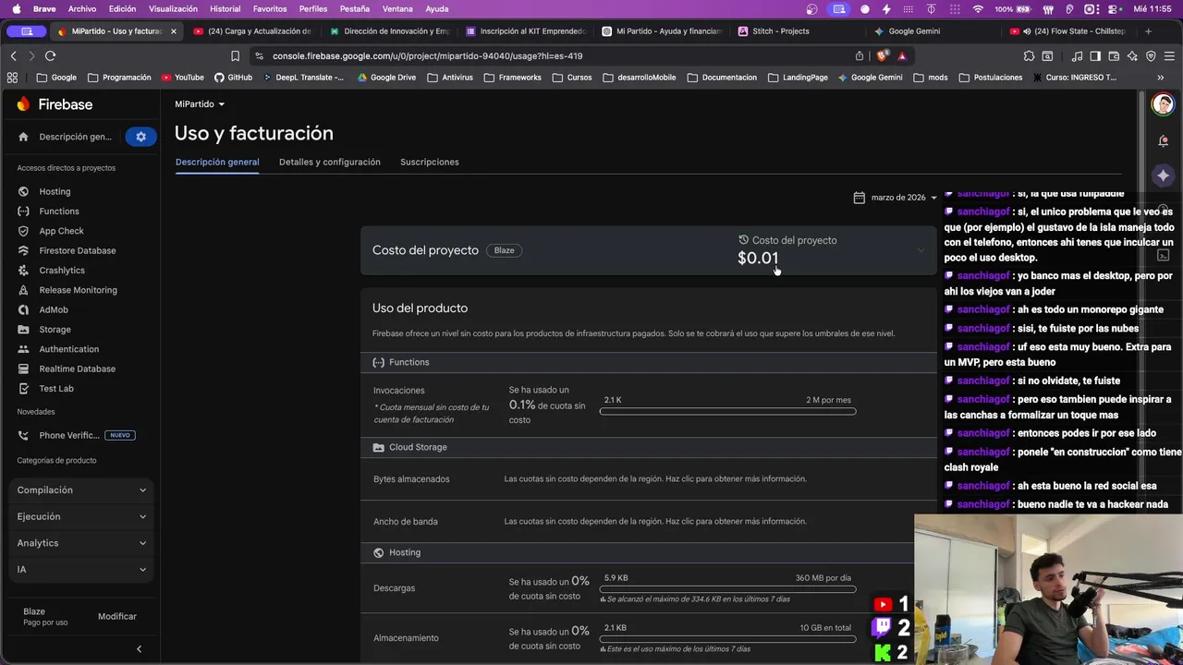Bookmark this page icon
This screenshot has height=665, width=1183.
tap(235, 55)
